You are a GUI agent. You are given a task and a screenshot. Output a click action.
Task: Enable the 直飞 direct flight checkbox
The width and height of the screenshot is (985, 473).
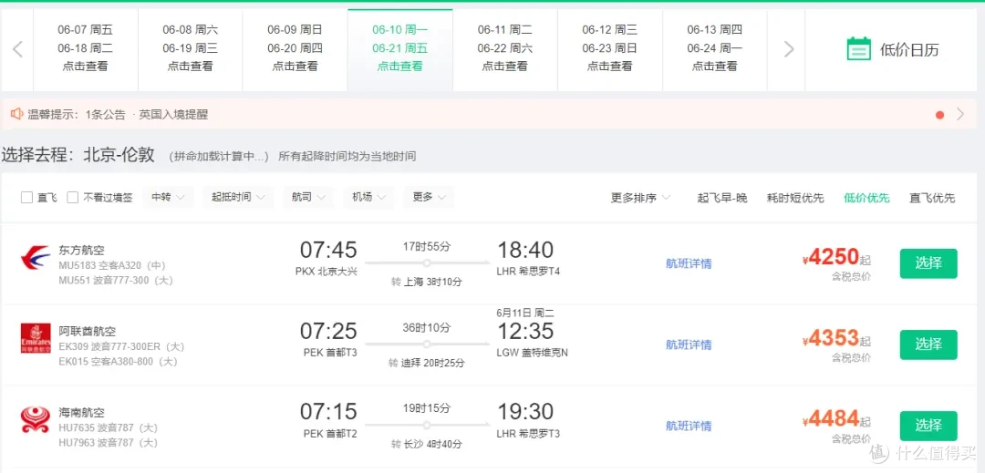tap(26, 198)
